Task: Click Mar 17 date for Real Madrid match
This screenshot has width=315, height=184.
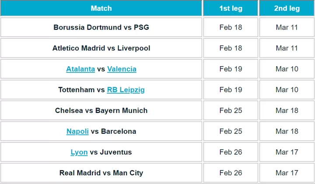Action: 287,173
